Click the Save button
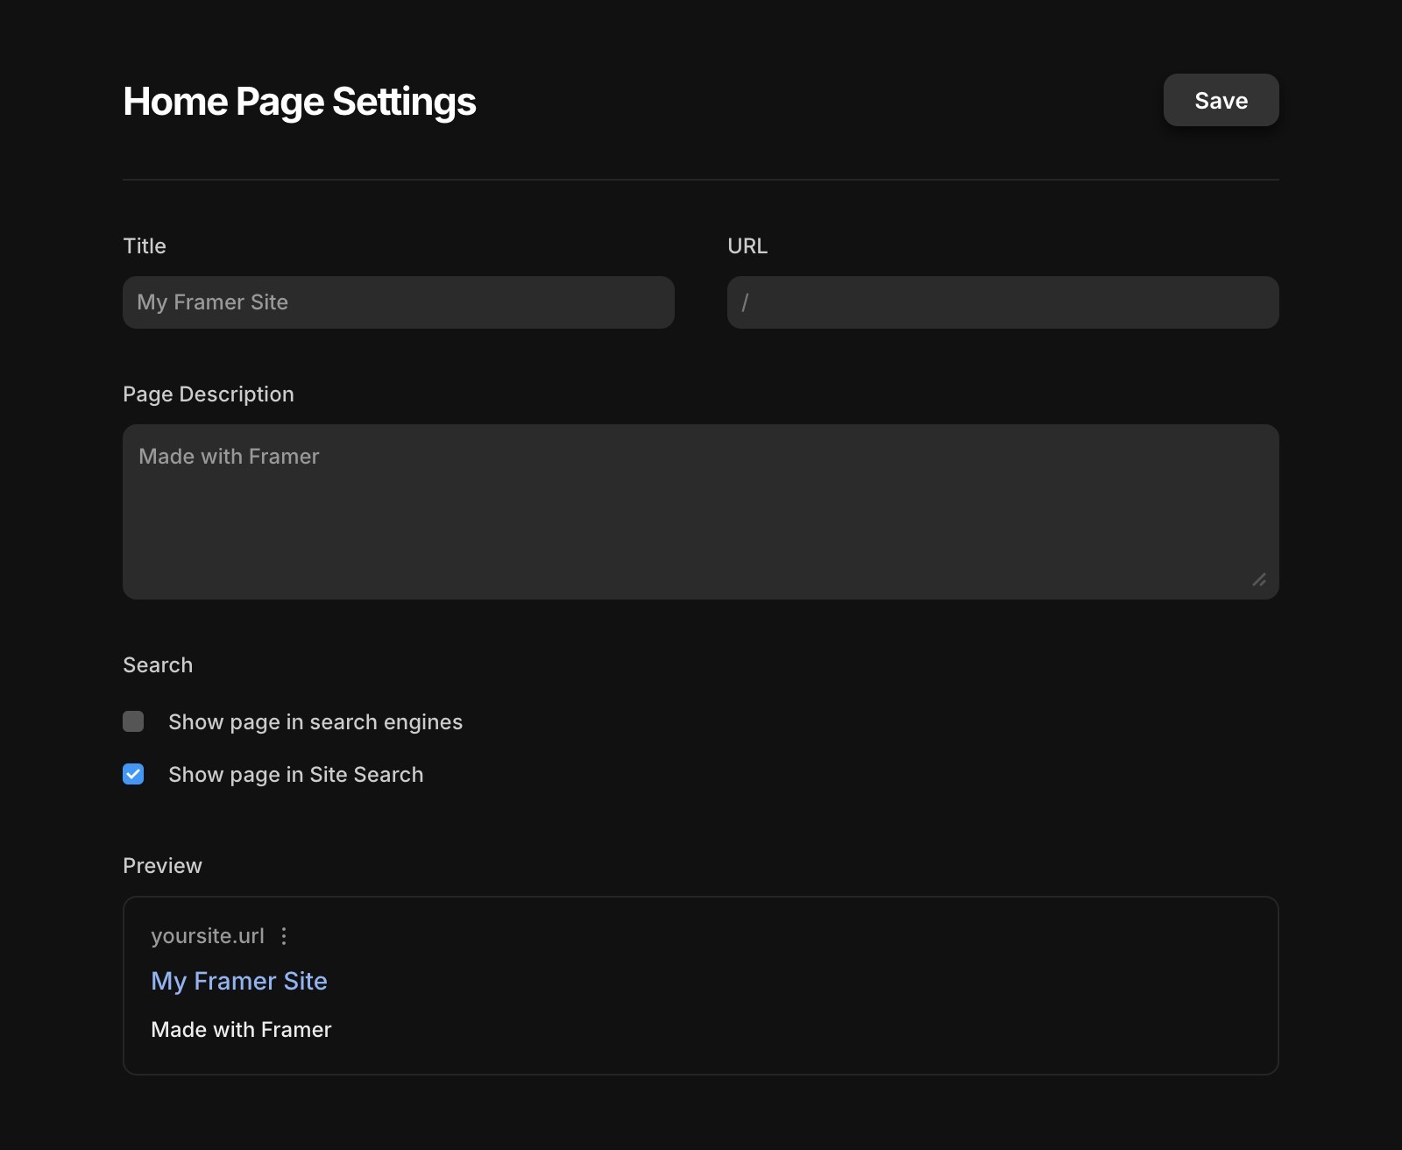The image size is (1402, 1150). [x=1220, y=100]
